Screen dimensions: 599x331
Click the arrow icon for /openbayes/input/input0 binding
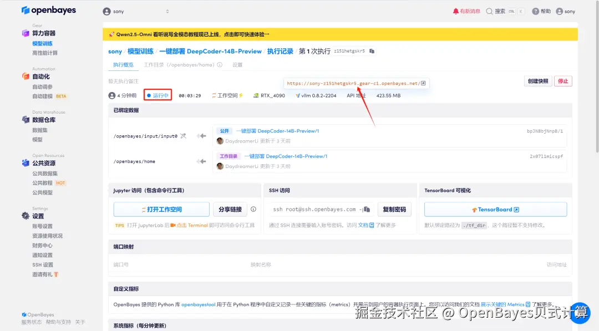[x=201, y=136]
